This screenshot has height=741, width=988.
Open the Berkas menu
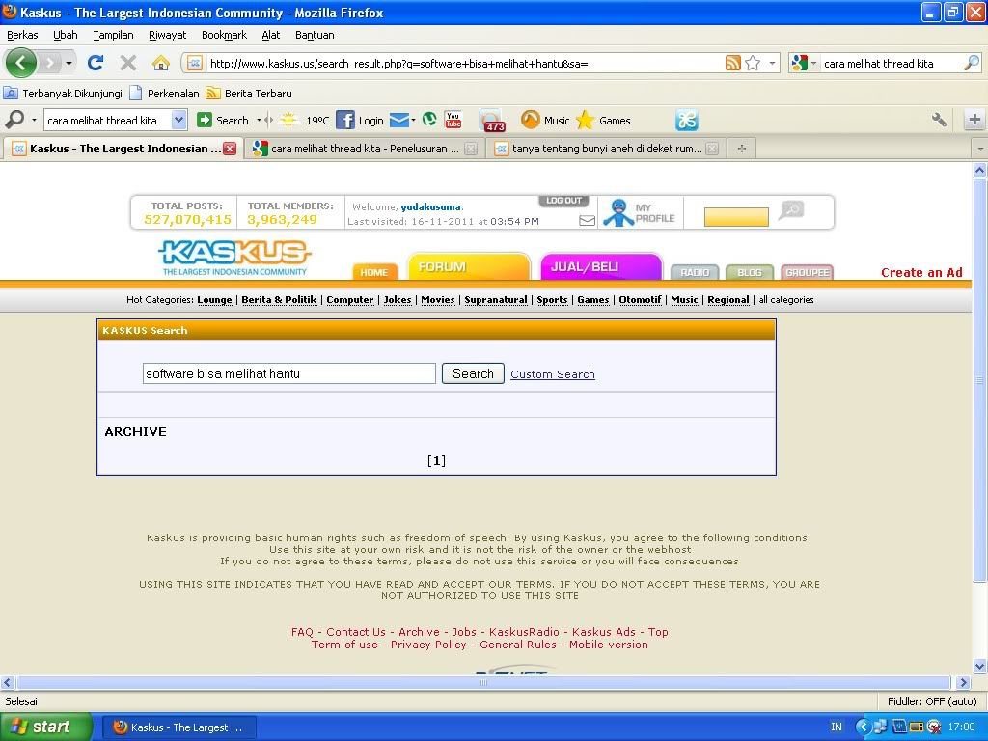(22, 35)
